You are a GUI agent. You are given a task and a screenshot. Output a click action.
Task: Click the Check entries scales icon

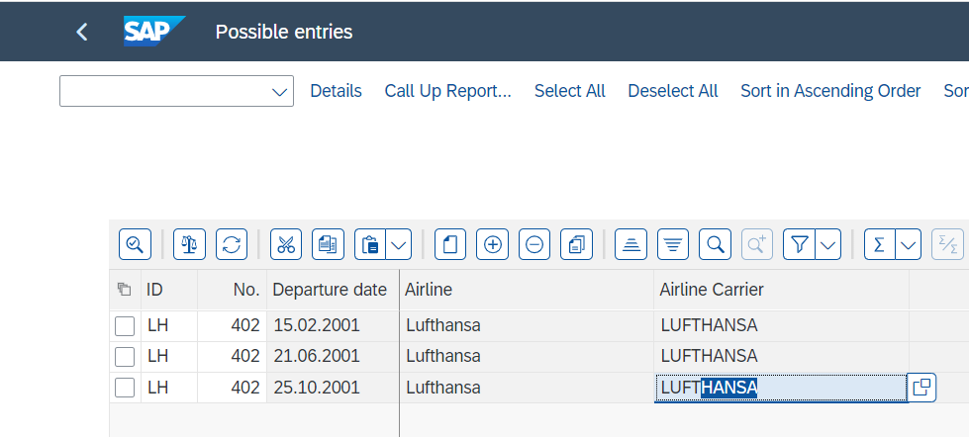[x=189, y=244]
